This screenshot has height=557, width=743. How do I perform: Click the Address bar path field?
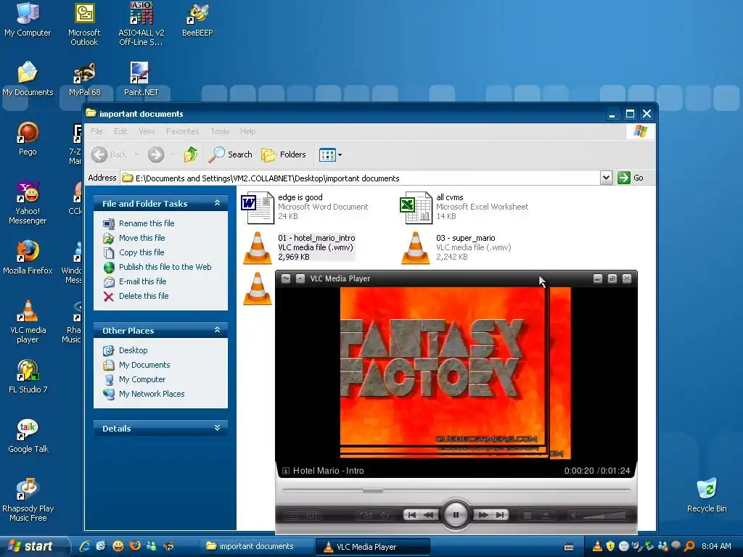tap(360, 178)
